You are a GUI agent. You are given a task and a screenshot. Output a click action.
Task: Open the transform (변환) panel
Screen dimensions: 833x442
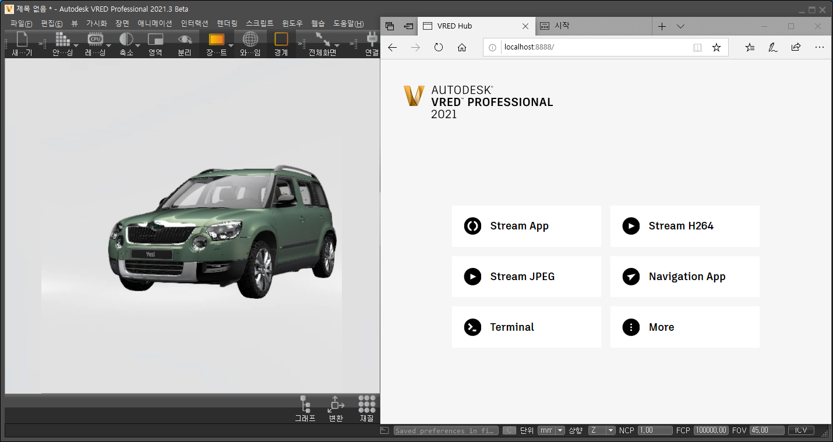tap(336, 404)
